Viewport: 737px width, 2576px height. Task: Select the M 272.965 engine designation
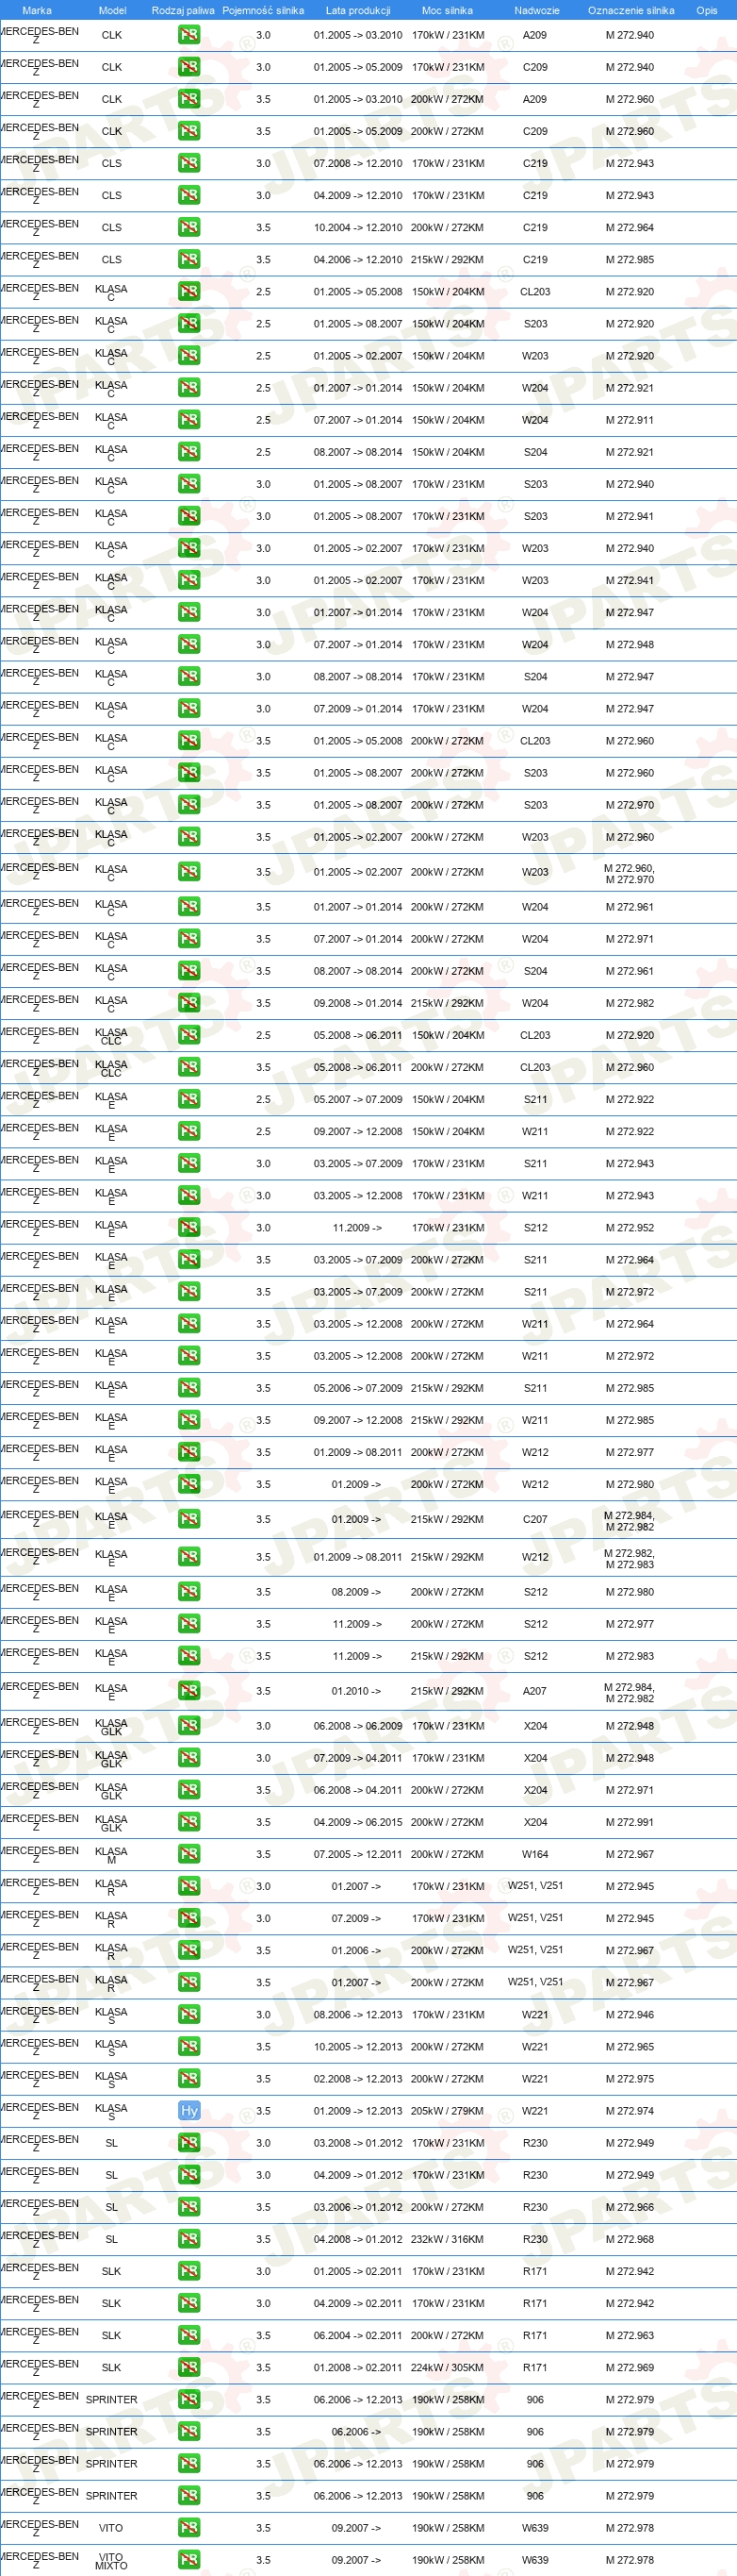tap(630, 2046)
